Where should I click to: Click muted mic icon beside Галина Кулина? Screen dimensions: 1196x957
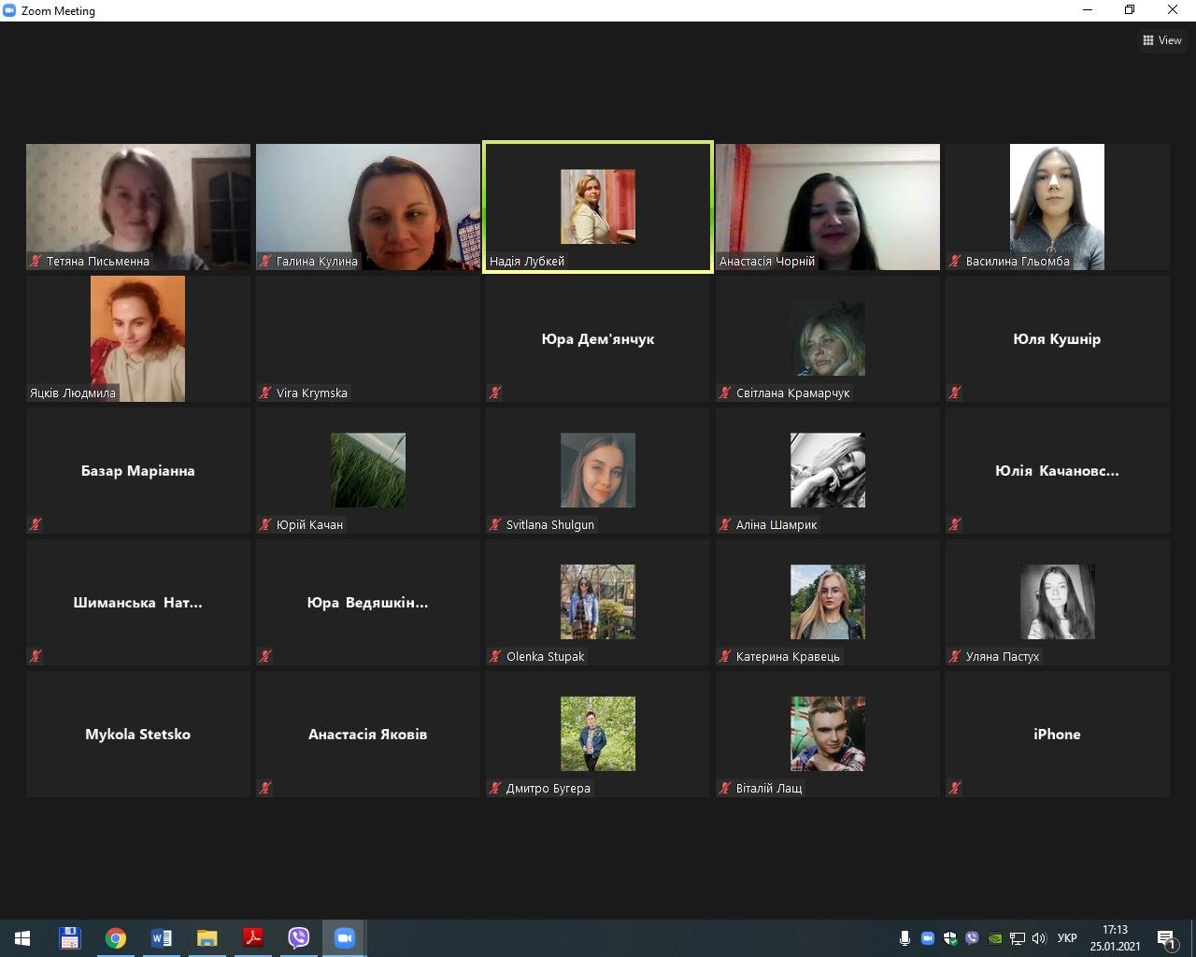coord(265,261)
